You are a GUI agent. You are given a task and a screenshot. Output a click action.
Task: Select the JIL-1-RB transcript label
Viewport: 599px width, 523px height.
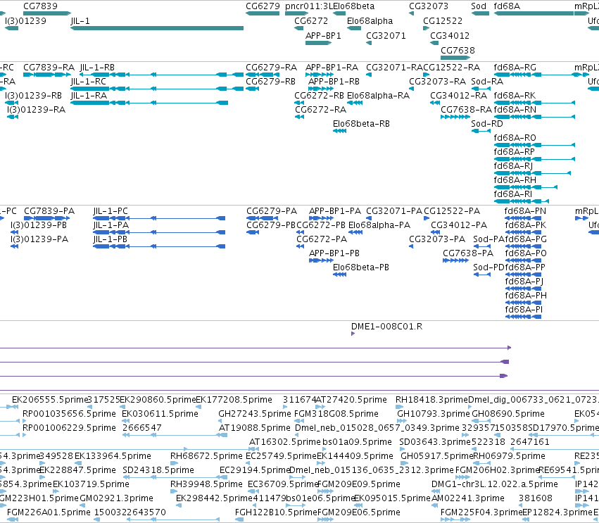point(97,68)
